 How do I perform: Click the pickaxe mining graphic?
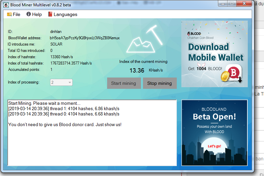click(x=145, y=39)
